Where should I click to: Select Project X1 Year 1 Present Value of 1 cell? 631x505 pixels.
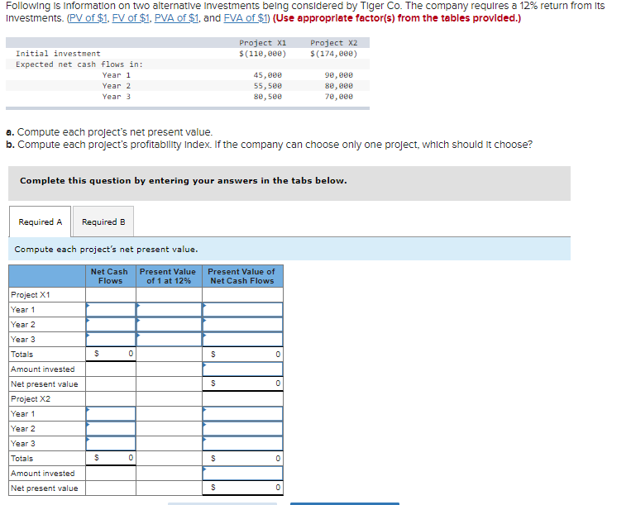pyautogui.click(x=169, y=310)
